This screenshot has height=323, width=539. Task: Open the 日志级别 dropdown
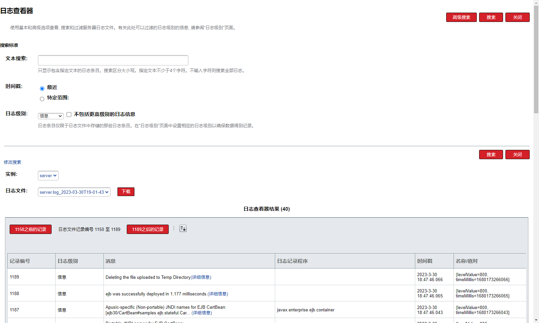(51, 116)
